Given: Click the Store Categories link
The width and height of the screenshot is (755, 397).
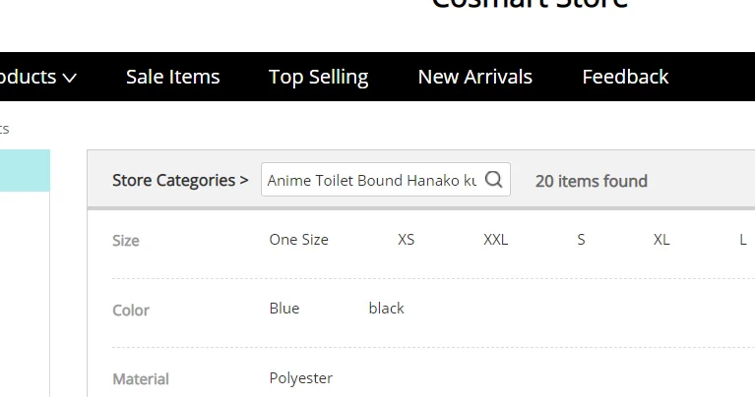Looking at the screenshot, I should pos(180,180).
